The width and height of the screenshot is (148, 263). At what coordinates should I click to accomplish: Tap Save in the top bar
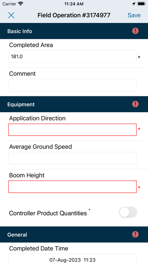134,15
